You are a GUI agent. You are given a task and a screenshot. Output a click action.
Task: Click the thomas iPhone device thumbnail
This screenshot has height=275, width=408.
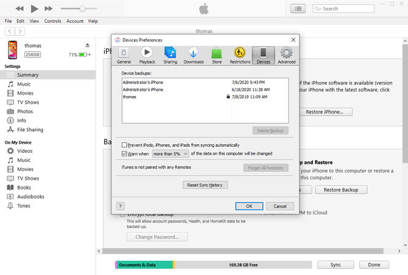click(x=12, y=50)
